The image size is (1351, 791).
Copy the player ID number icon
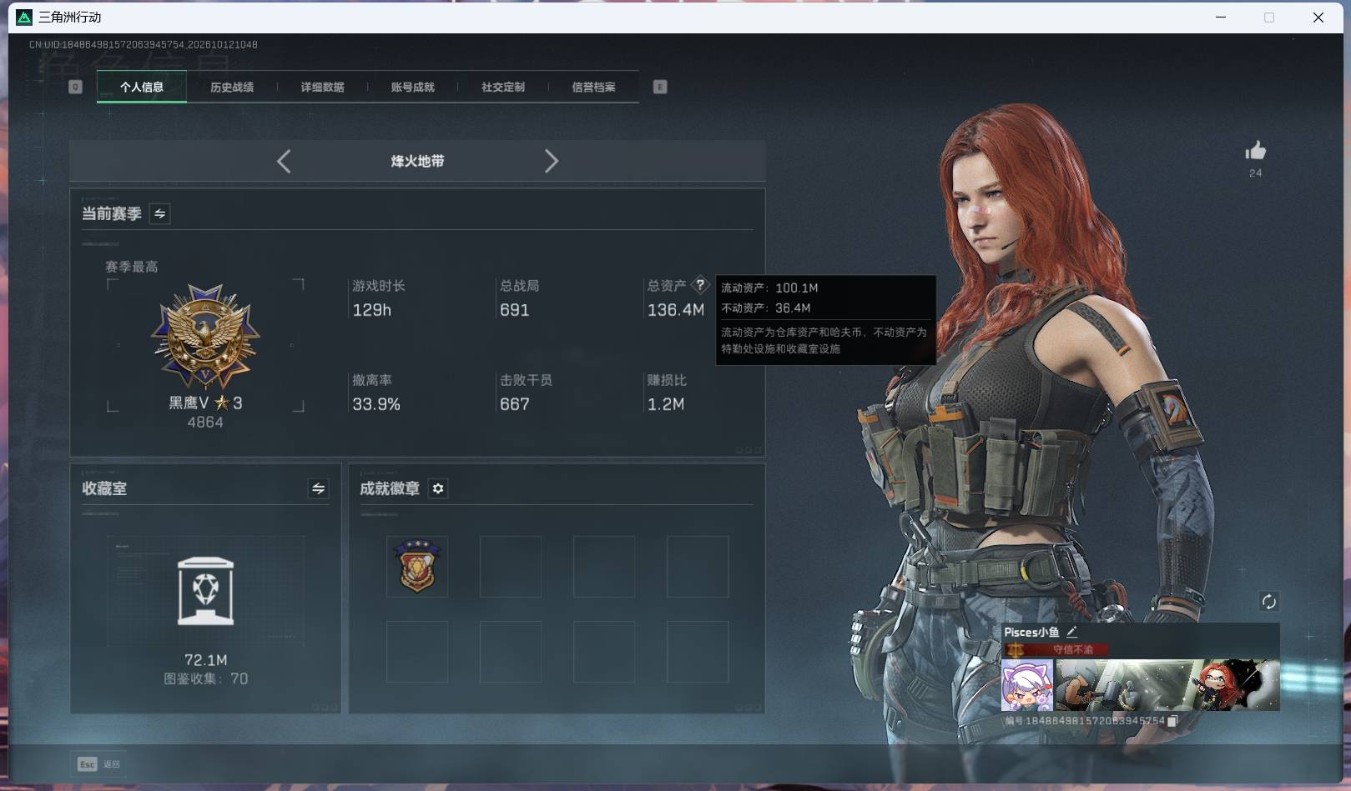[x=1172, y=721]
